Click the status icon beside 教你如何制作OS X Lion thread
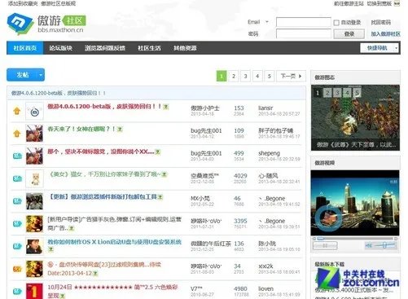This screenshot has height=299, width=408. pos(17,246)
